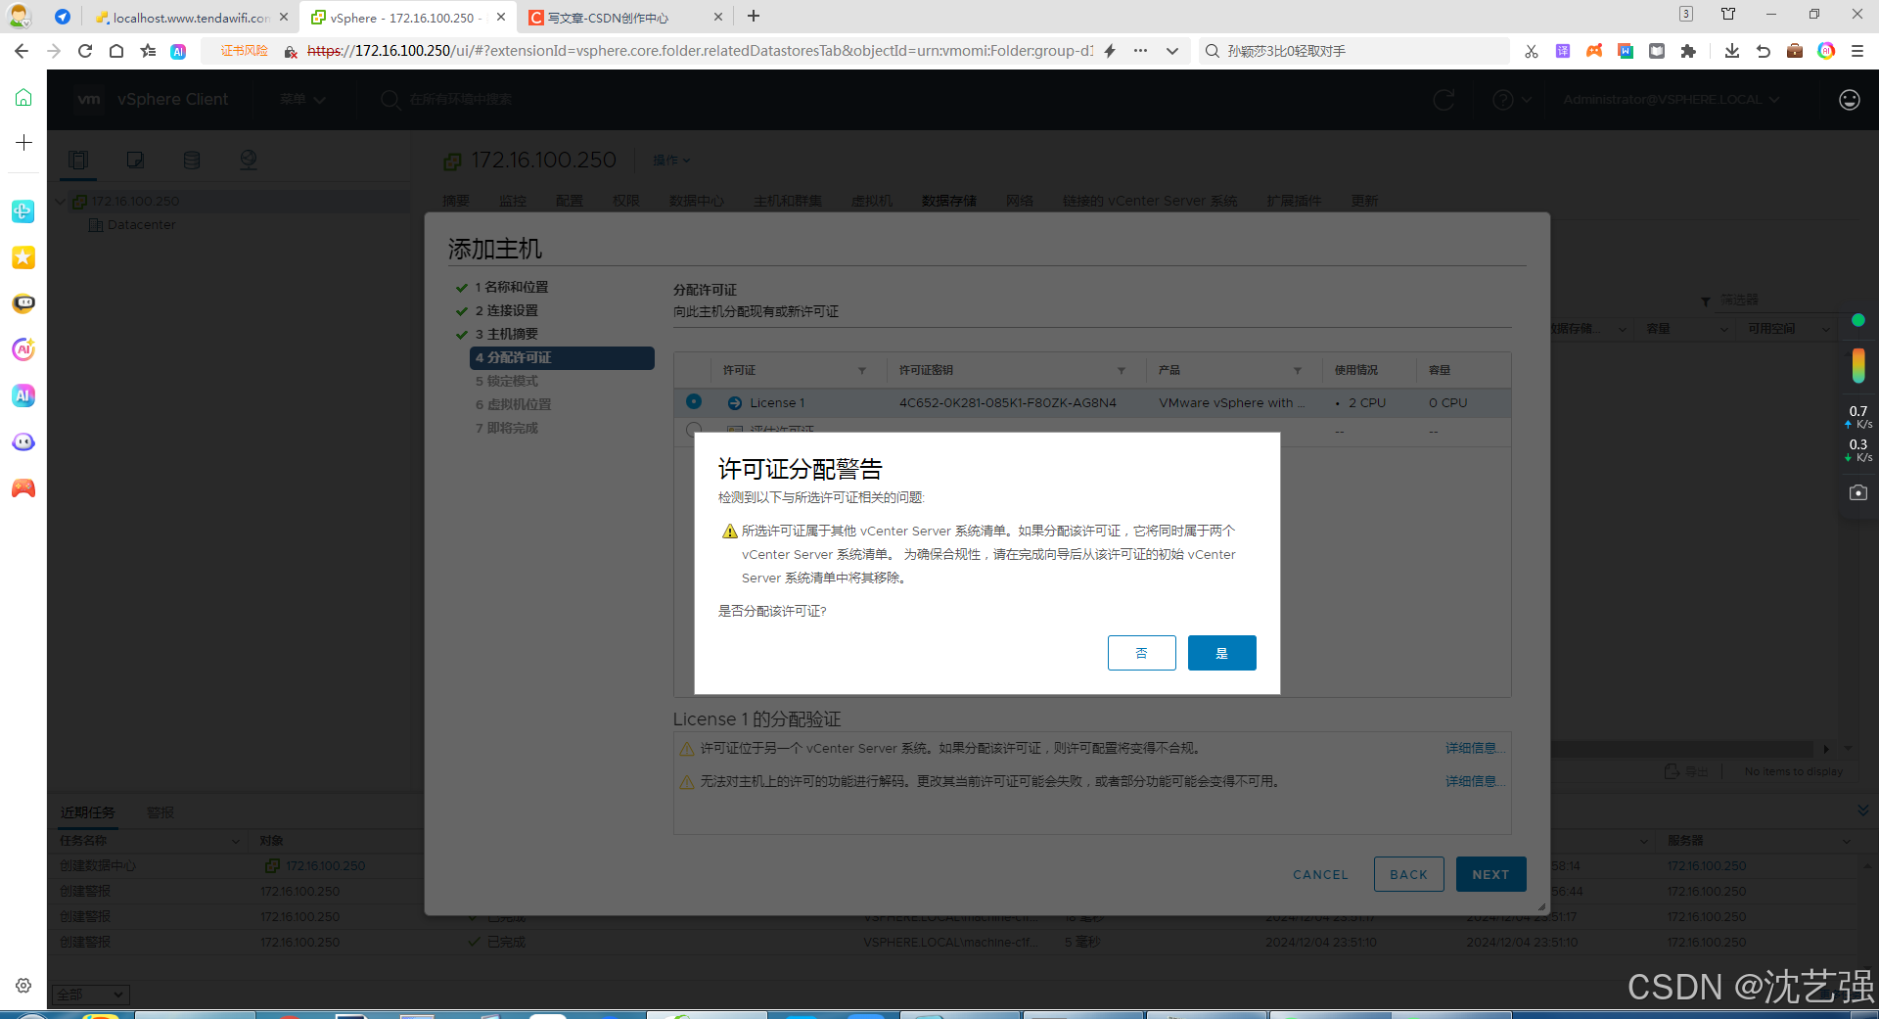Go to wizard step 3 主机摘要
Screen dimensions: 1879x1019
click(x=506, y=334)
